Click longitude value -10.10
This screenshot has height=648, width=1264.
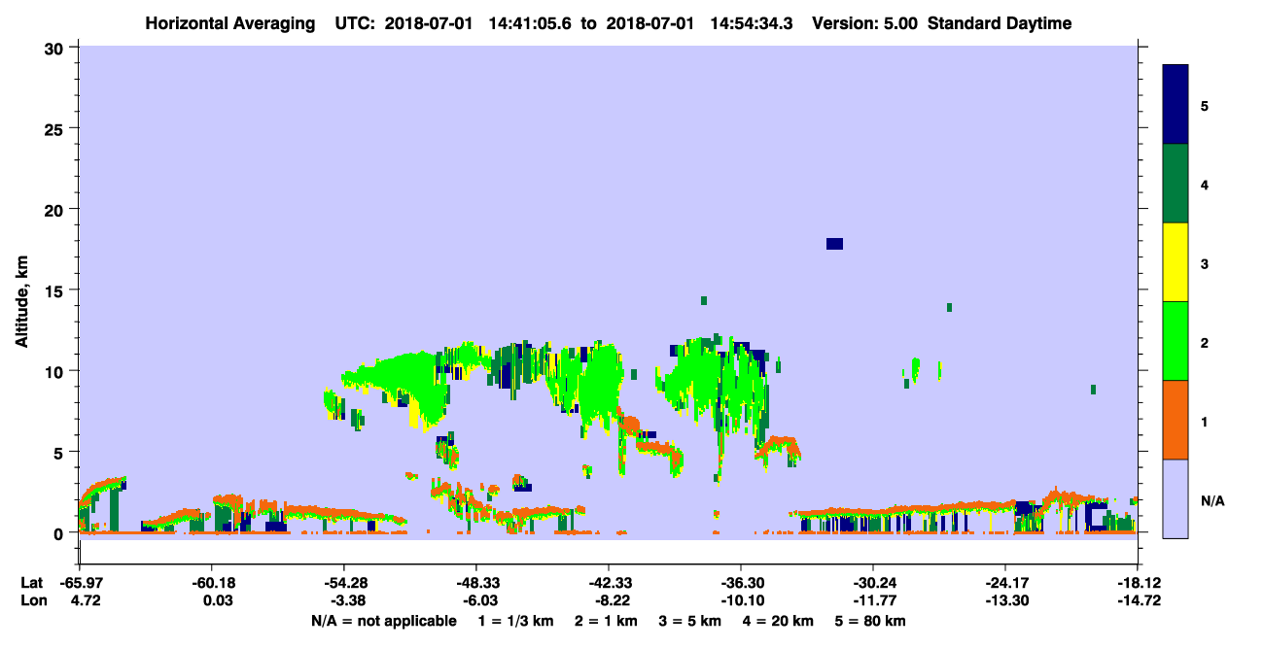click(x=741, y=600)
